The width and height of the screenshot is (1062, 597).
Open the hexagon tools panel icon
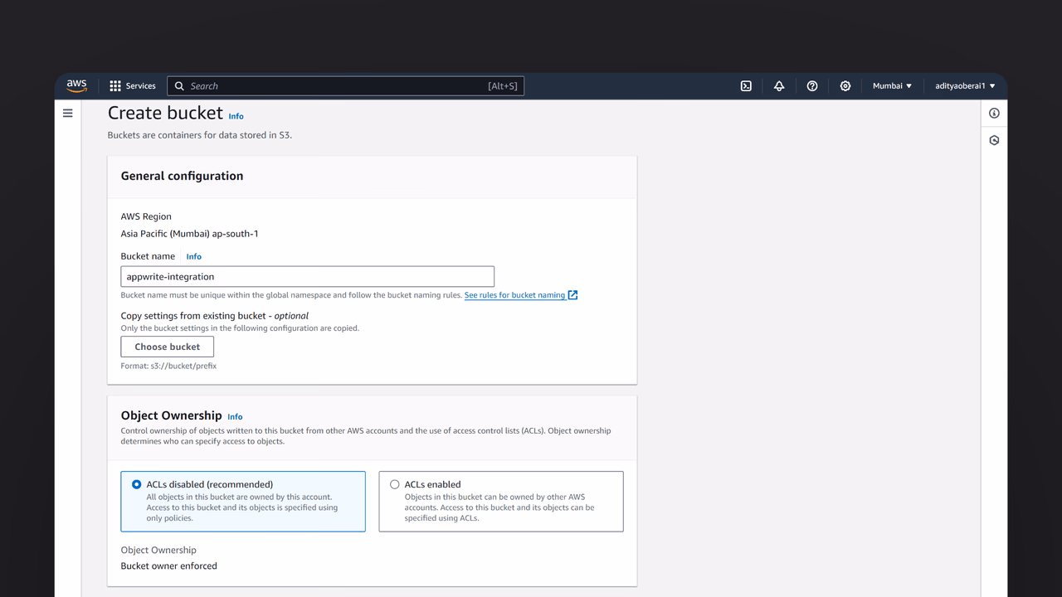point(994,140)
